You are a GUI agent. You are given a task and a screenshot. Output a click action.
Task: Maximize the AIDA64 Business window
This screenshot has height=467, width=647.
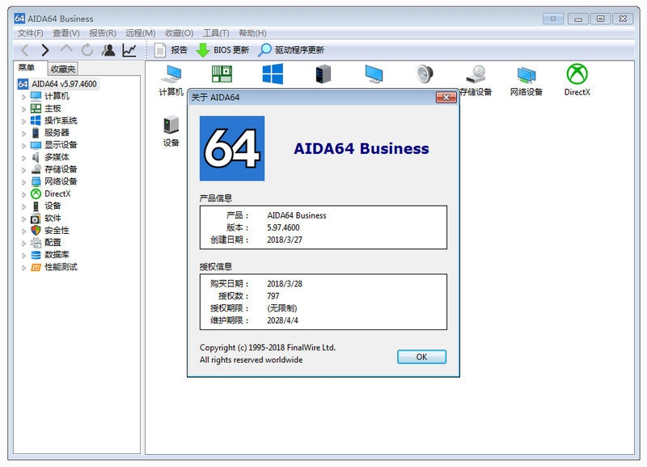coord(600,19)
